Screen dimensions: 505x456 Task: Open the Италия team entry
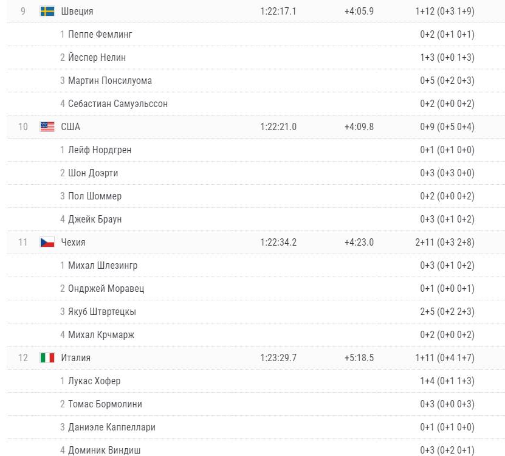coord(76,358)
